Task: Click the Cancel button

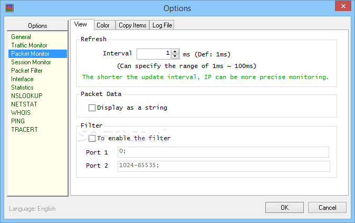Action: (327, 207)
